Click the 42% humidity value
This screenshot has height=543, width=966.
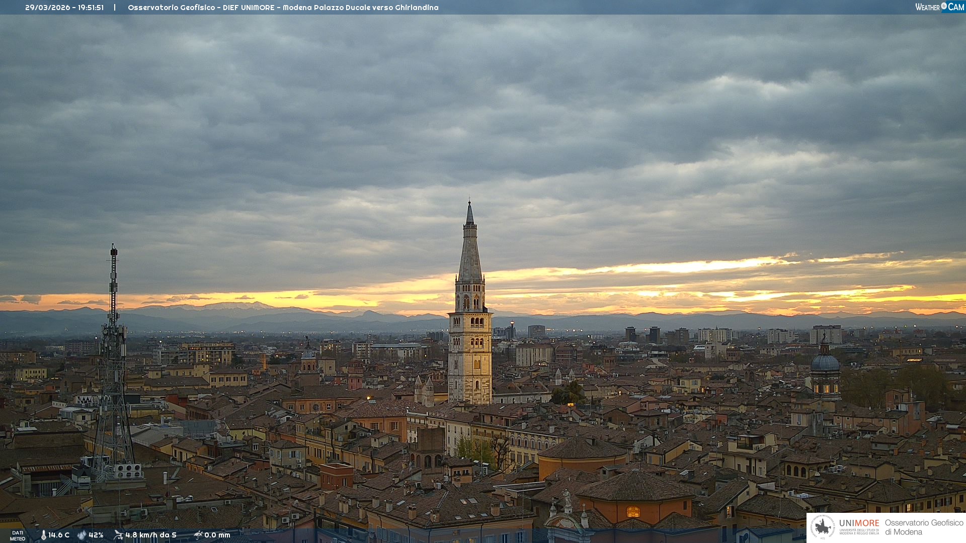click(x=96, y=535)
